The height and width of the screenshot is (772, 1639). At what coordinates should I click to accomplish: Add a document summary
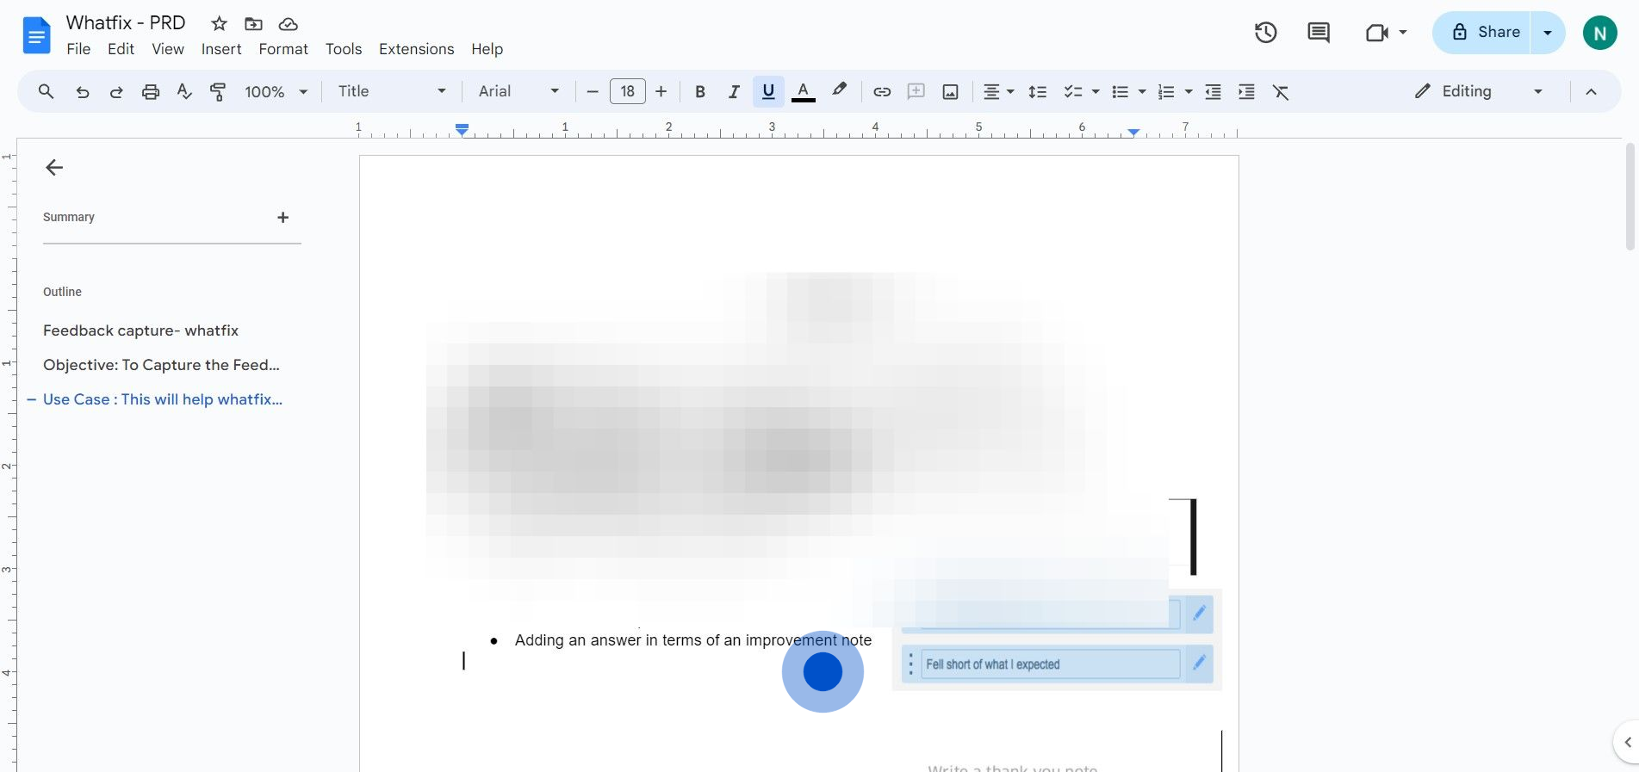(x=282, y=218)
